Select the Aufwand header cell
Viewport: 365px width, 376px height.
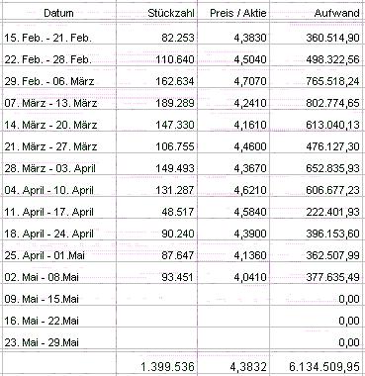[318, 13]
